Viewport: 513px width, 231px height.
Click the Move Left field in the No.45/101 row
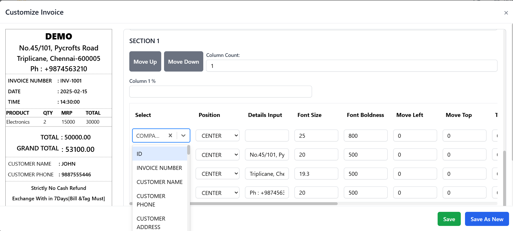(415, 154)
